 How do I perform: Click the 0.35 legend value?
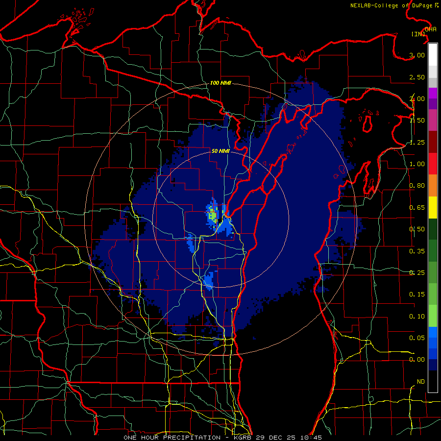point(417,251)
